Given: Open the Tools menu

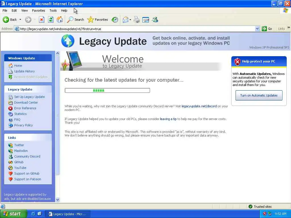Looking at the screenshot, I should click(53, 11).
